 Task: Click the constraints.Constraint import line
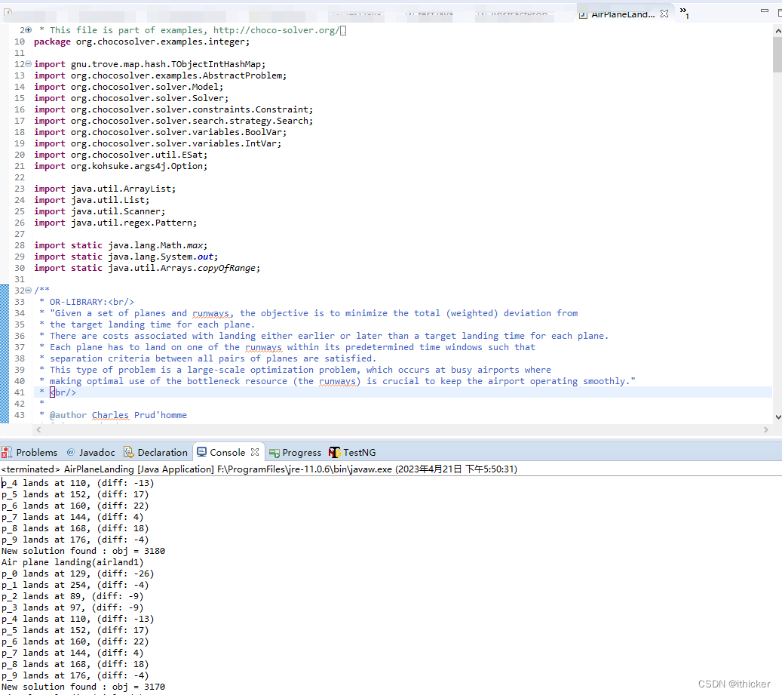click(173, 109)
